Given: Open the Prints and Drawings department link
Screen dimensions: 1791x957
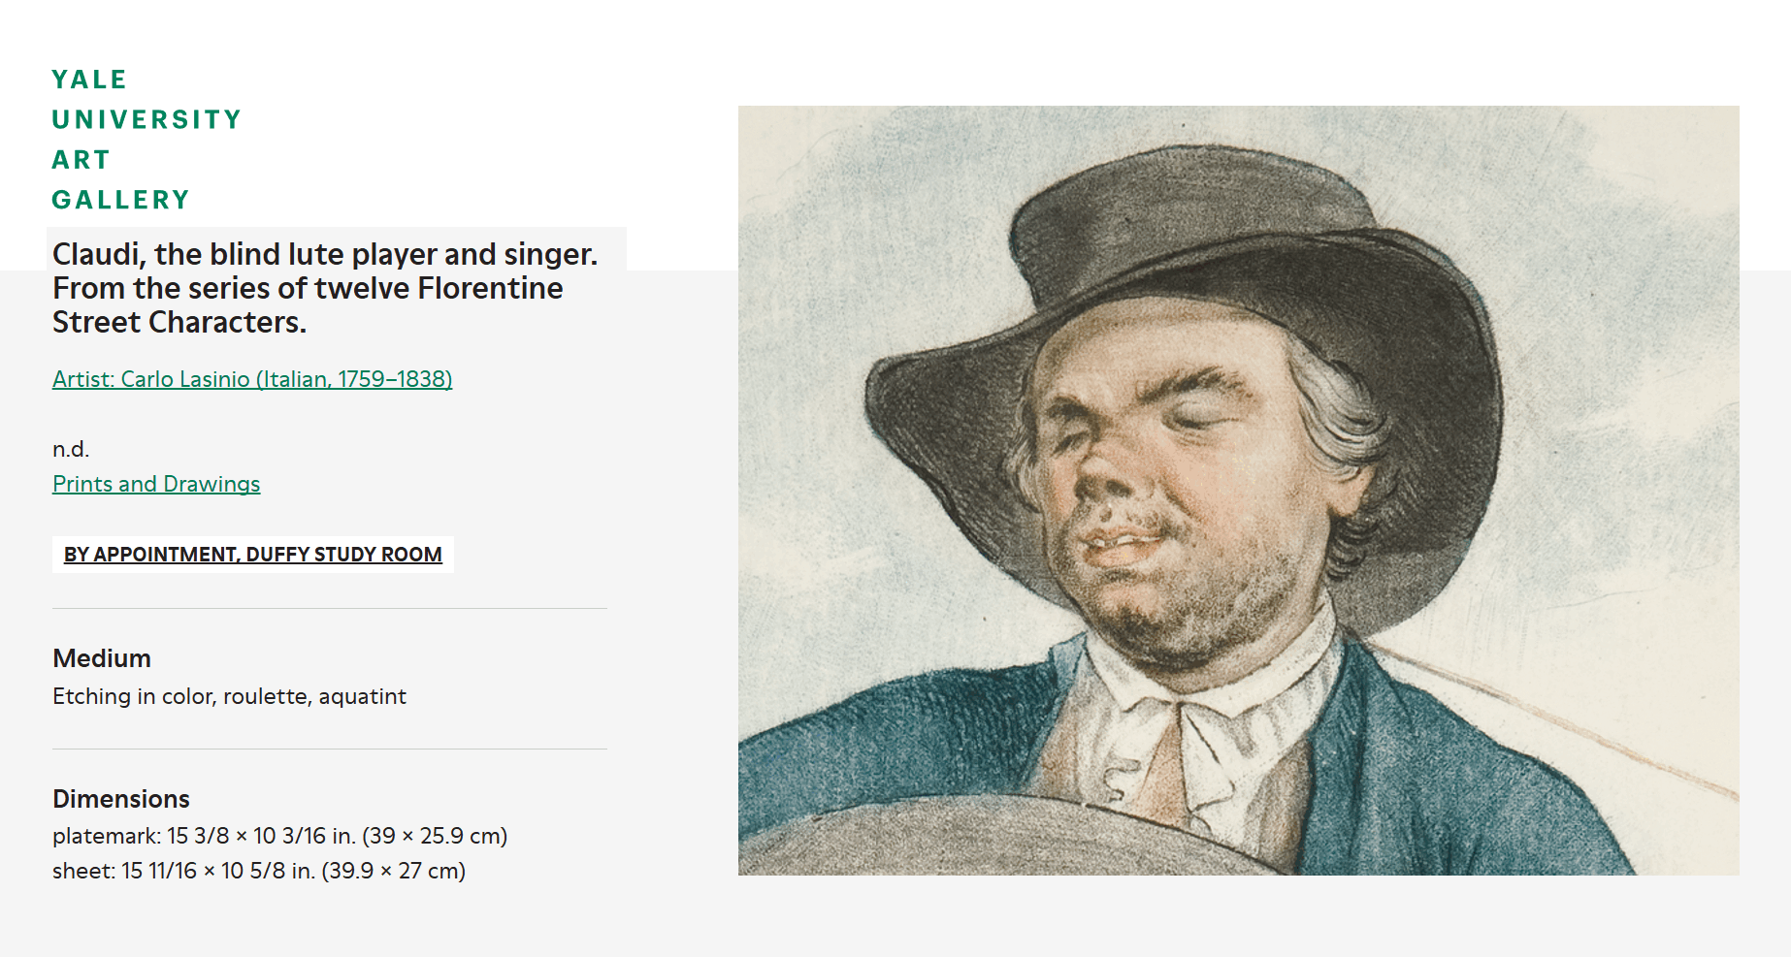Looking at the screenshot, I should point(156,484).
